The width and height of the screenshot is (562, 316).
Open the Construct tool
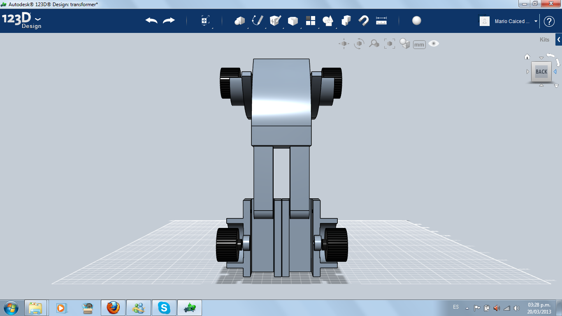(275, 21)
